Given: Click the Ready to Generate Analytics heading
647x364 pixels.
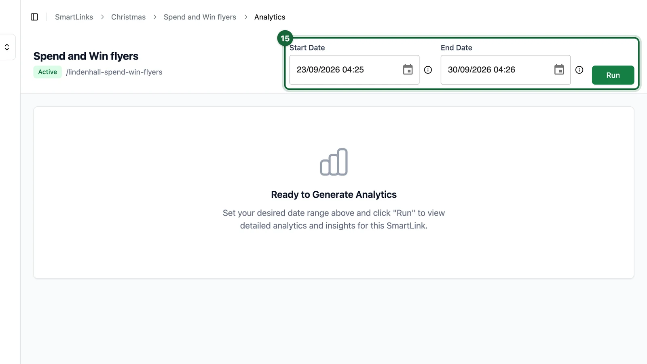Looking at the screenshot, I should tap(334, 195).
